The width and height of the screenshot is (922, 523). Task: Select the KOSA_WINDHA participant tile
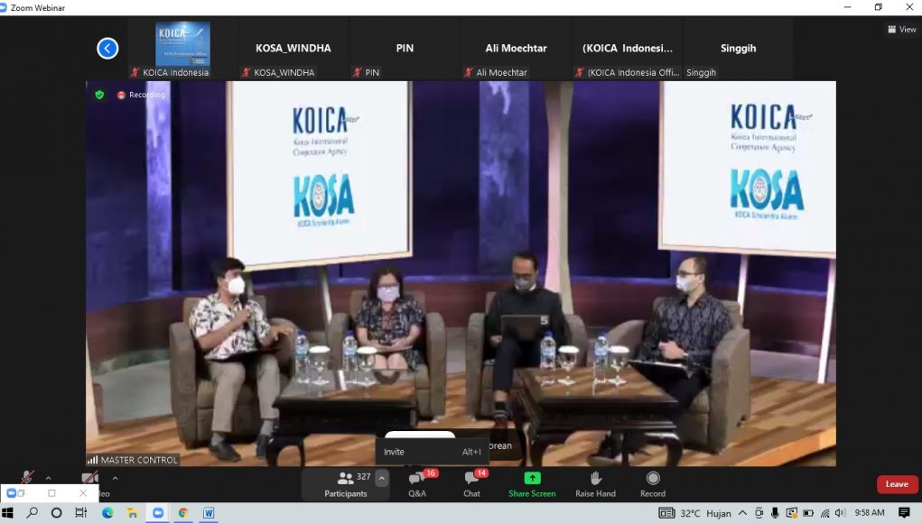point(293,49)
